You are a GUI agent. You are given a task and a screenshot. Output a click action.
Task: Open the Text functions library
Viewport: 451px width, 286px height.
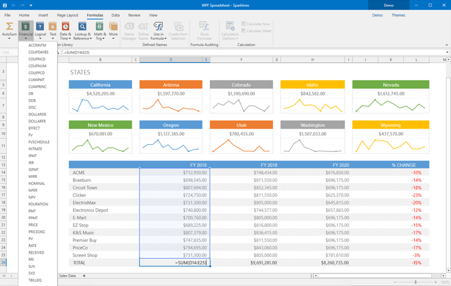tap(53, 30)
